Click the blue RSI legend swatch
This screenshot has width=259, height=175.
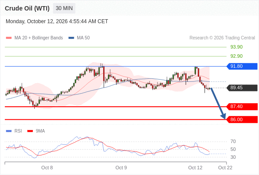click(9, 131)
